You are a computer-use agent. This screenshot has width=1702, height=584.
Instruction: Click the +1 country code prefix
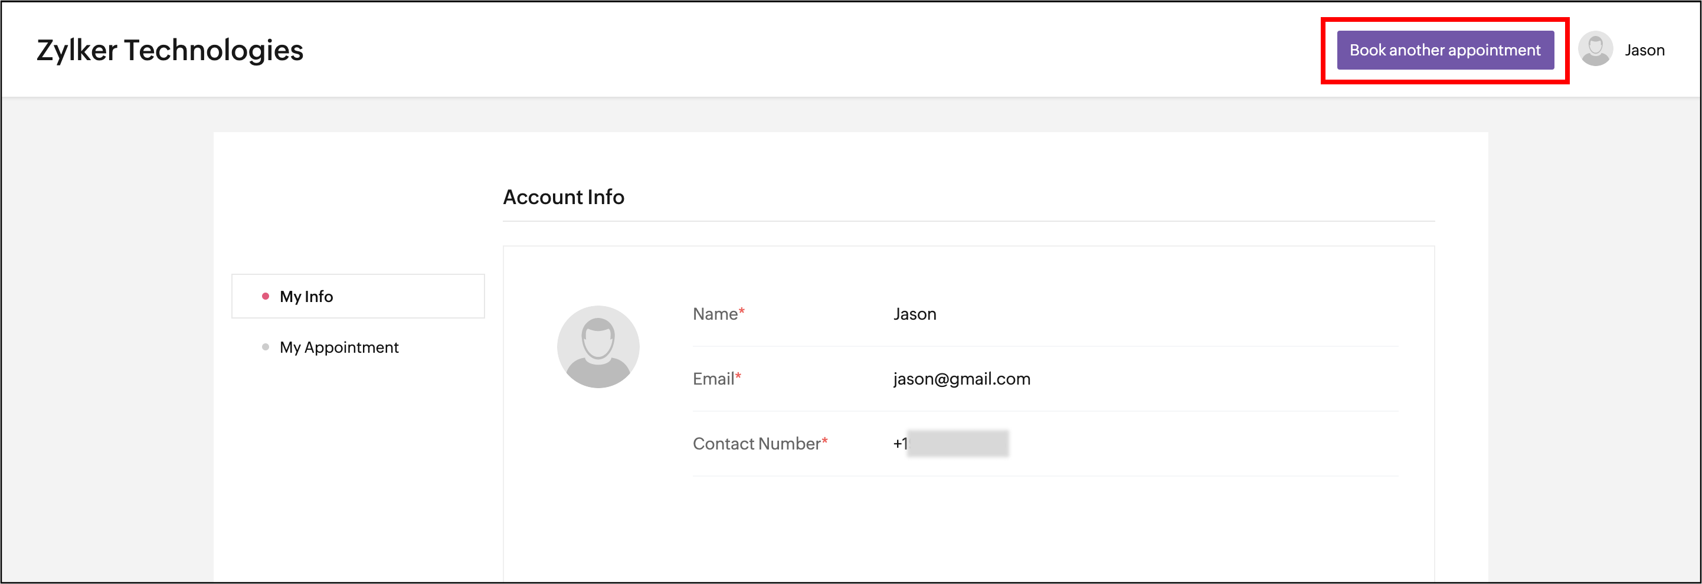[899, 444]
